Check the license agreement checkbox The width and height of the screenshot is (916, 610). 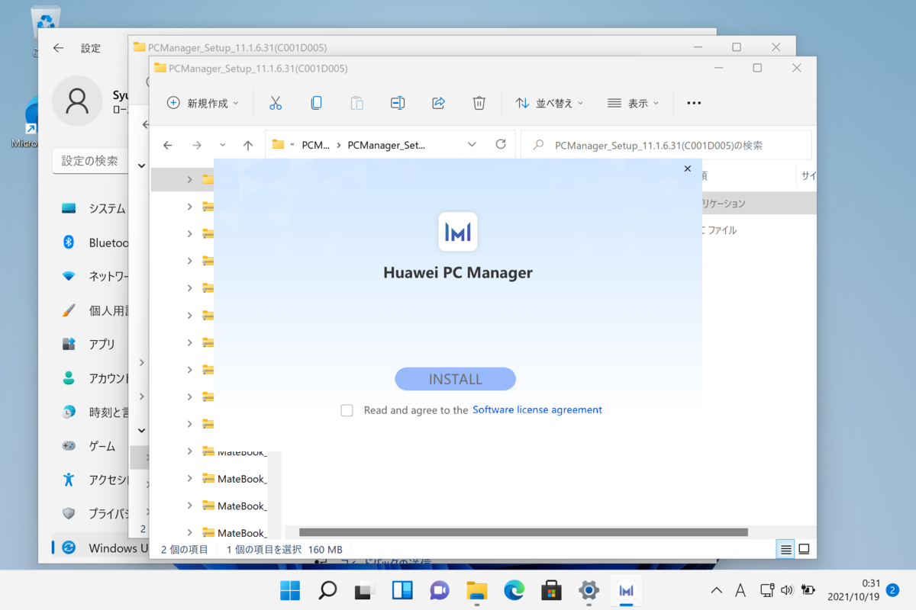(x=347, y=410)
